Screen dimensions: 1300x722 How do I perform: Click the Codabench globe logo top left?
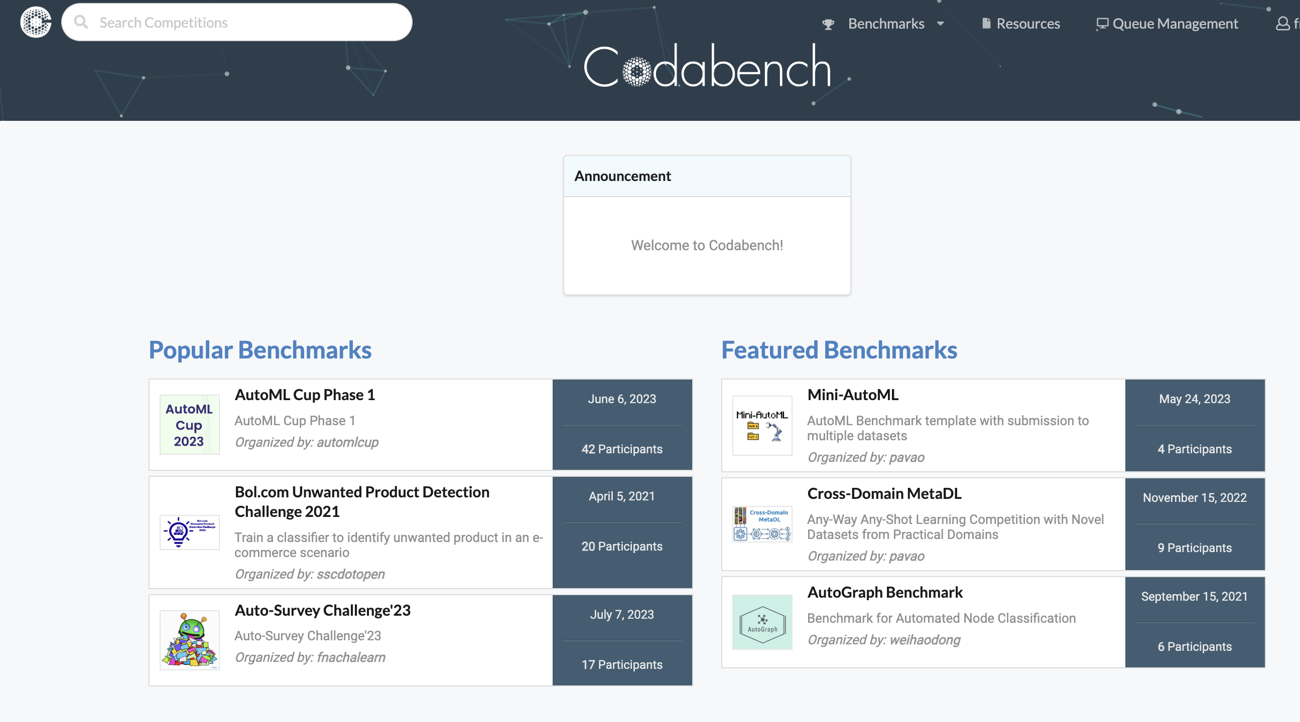[35, 22]
